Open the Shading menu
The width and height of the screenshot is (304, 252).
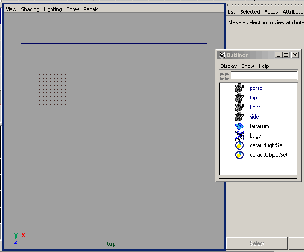31,9
